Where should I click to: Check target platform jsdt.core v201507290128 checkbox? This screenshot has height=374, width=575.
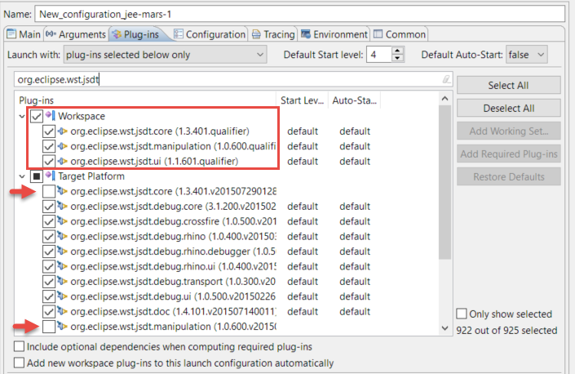49,191
